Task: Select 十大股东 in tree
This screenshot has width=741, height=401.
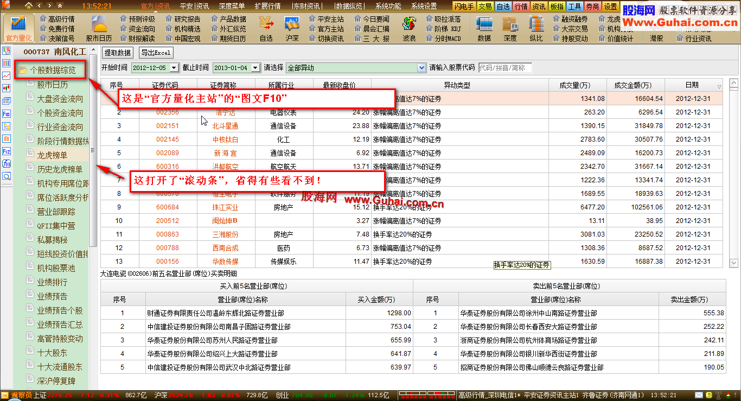Action: [52, 352]
